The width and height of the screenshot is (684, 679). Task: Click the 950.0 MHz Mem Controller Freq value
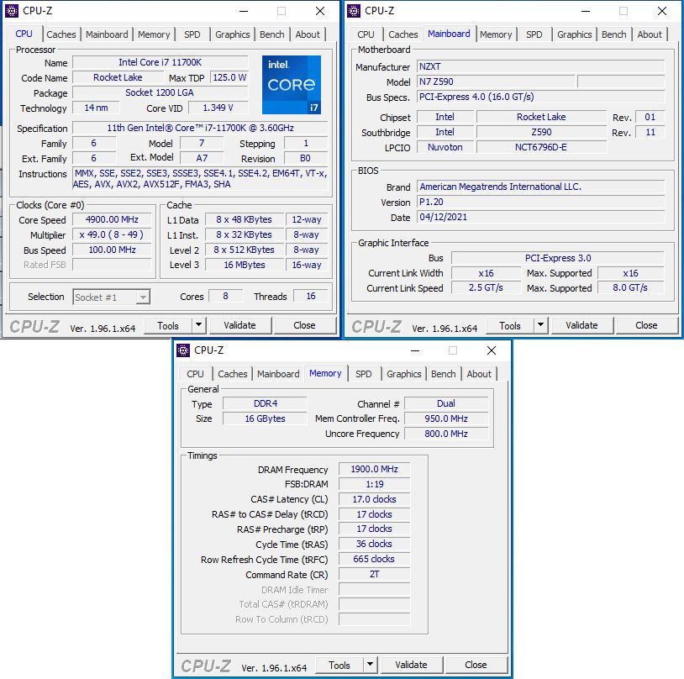click(446, 418)
